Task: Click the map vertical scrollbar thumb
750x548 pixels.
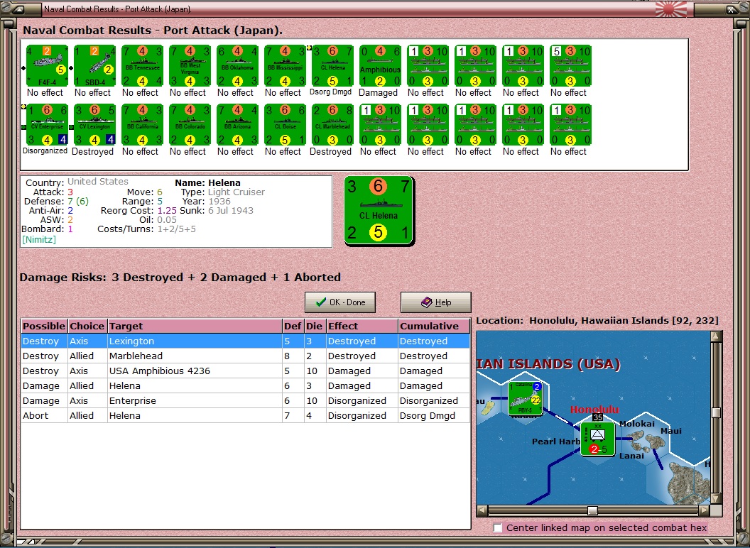Action: pos(716,412)
